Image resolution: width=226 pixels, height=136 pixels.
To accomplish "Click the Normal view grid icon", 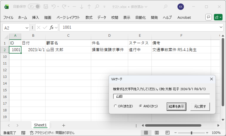I will point(146,133).
